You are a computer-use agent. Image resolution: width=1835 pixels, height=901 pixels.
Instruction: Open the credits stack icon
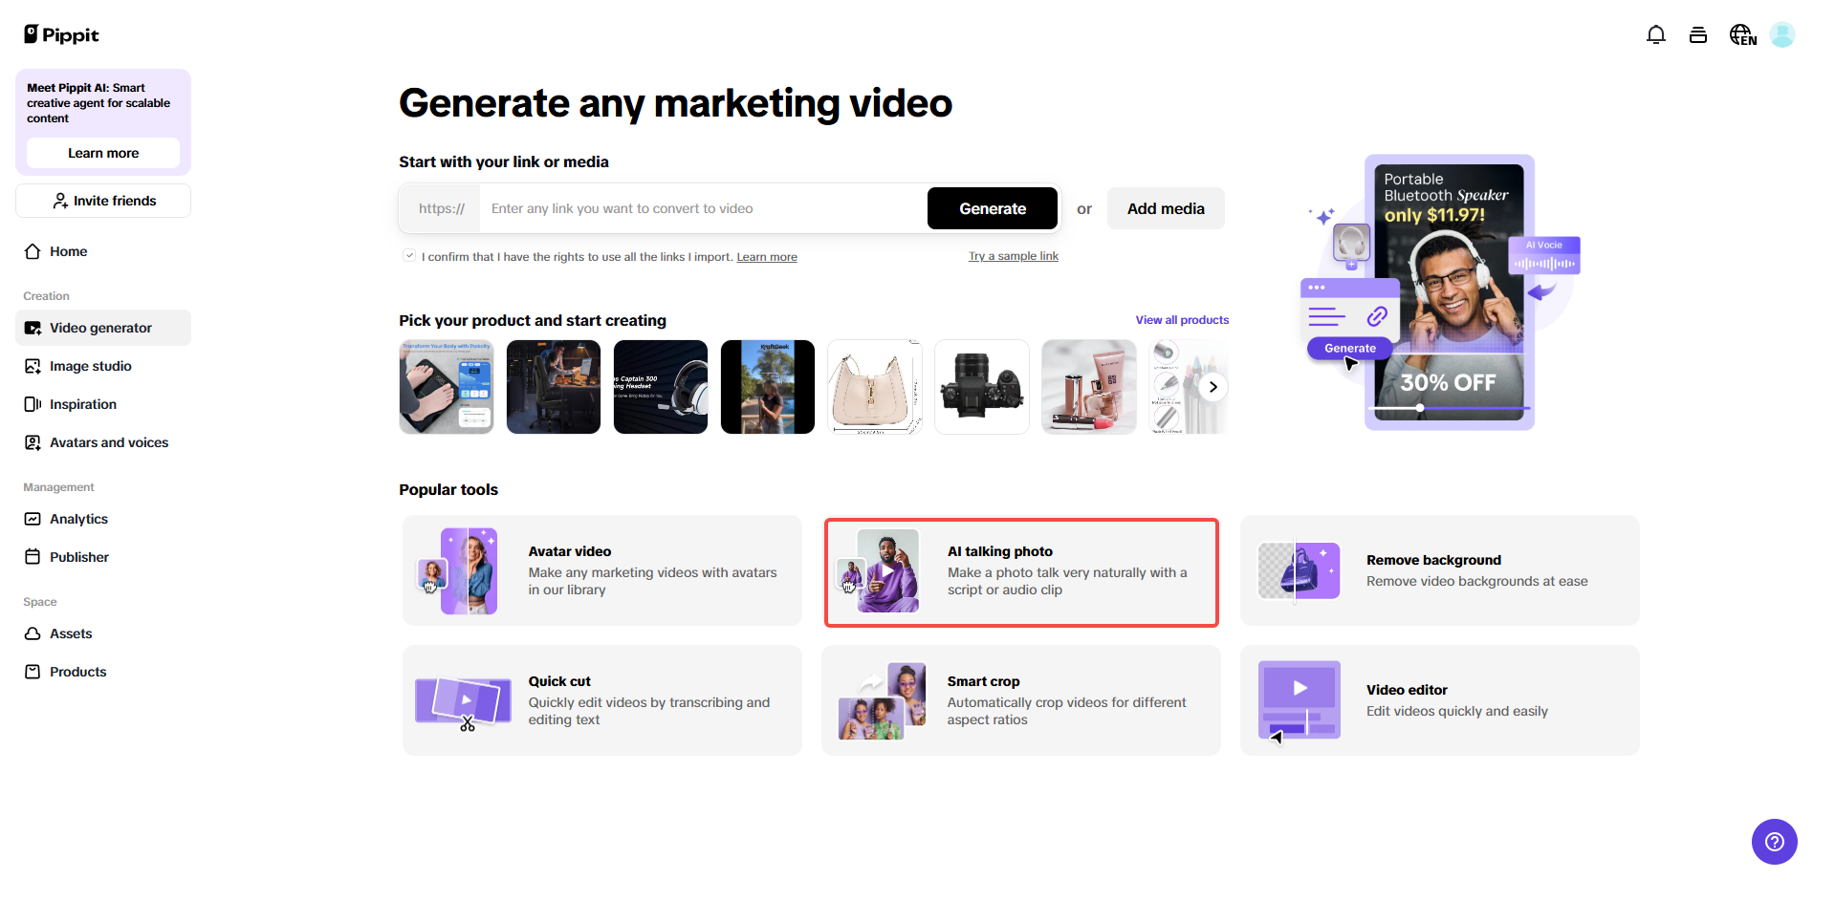coord(1698,34)
